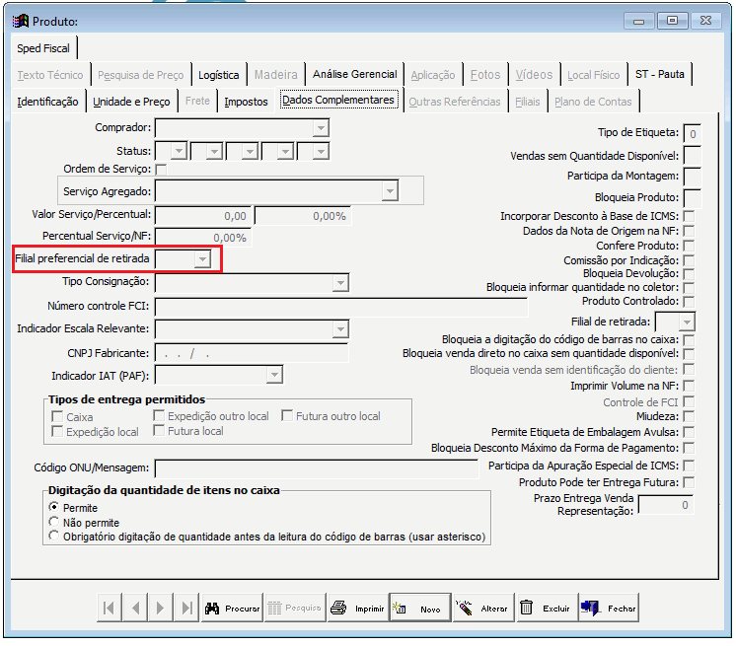The height and width of the screenshot is (646, 736).
Task: Open the Logística tab
Action: (219, 75)
